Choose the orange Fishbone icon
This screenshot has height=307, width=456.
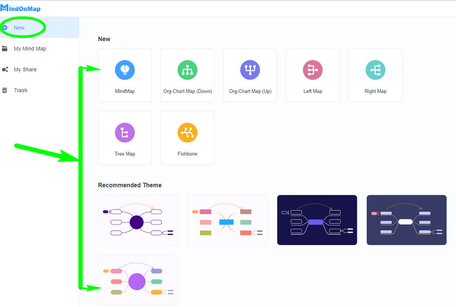[187, 133]
